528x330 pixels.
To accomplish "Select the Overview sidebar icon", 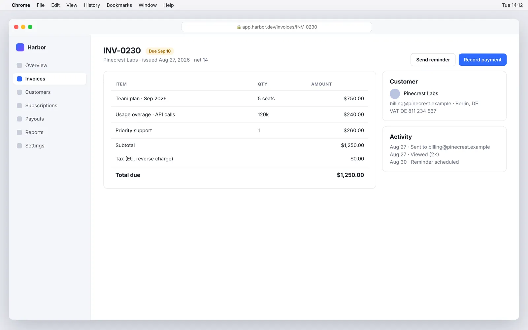I will pyautogui.click(x=19, y=65).
